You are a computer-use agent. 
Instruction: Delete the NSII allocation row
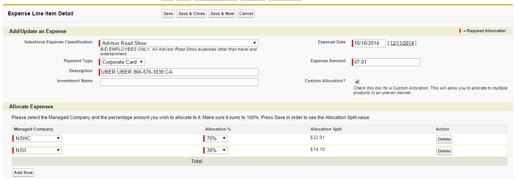click(444, 151)
